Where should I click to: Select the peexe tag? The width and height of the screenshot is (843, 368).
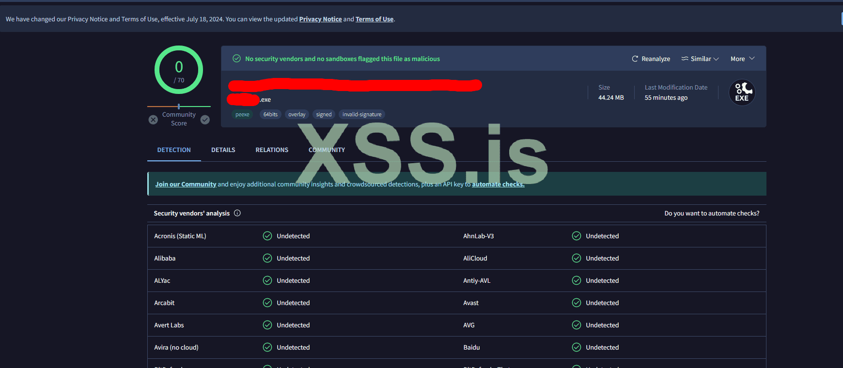[242, 115]
